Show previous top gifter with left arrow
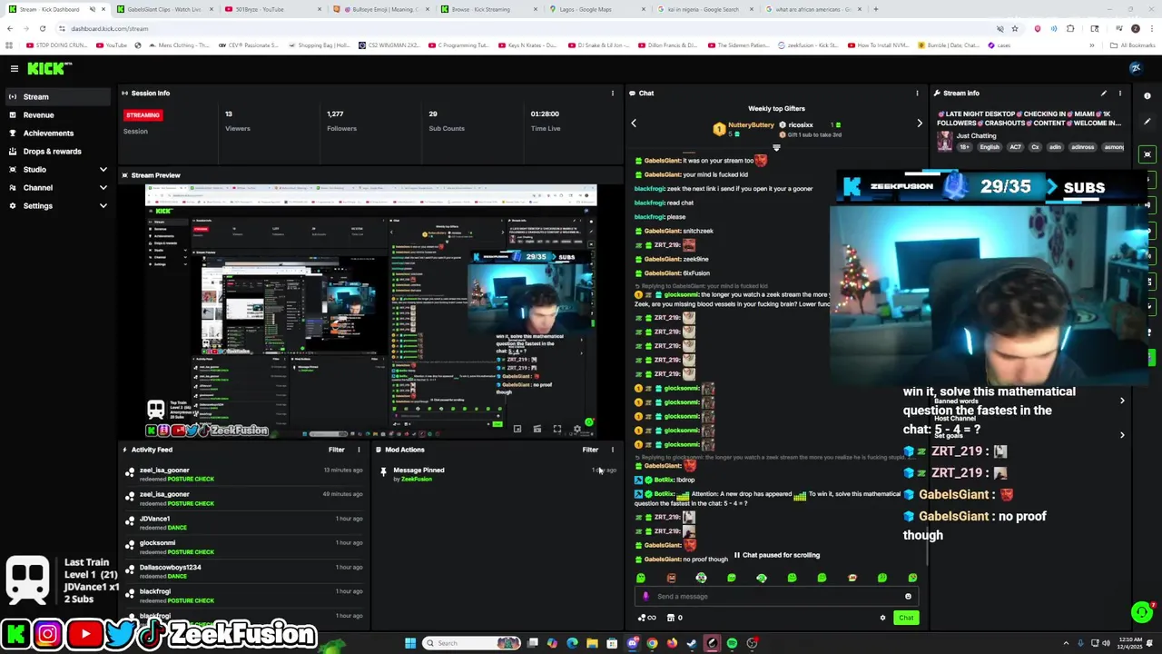Image resolution: width=1162 pixels, height=654 pixels. click(634, 123)
